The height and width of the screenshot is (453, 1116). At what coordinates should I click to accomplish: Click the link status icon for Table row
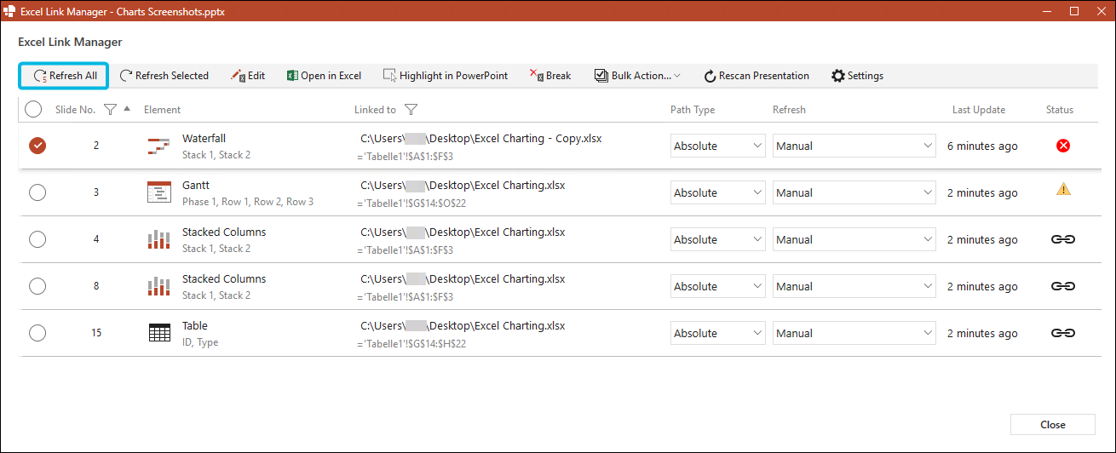coord(1063,333)
